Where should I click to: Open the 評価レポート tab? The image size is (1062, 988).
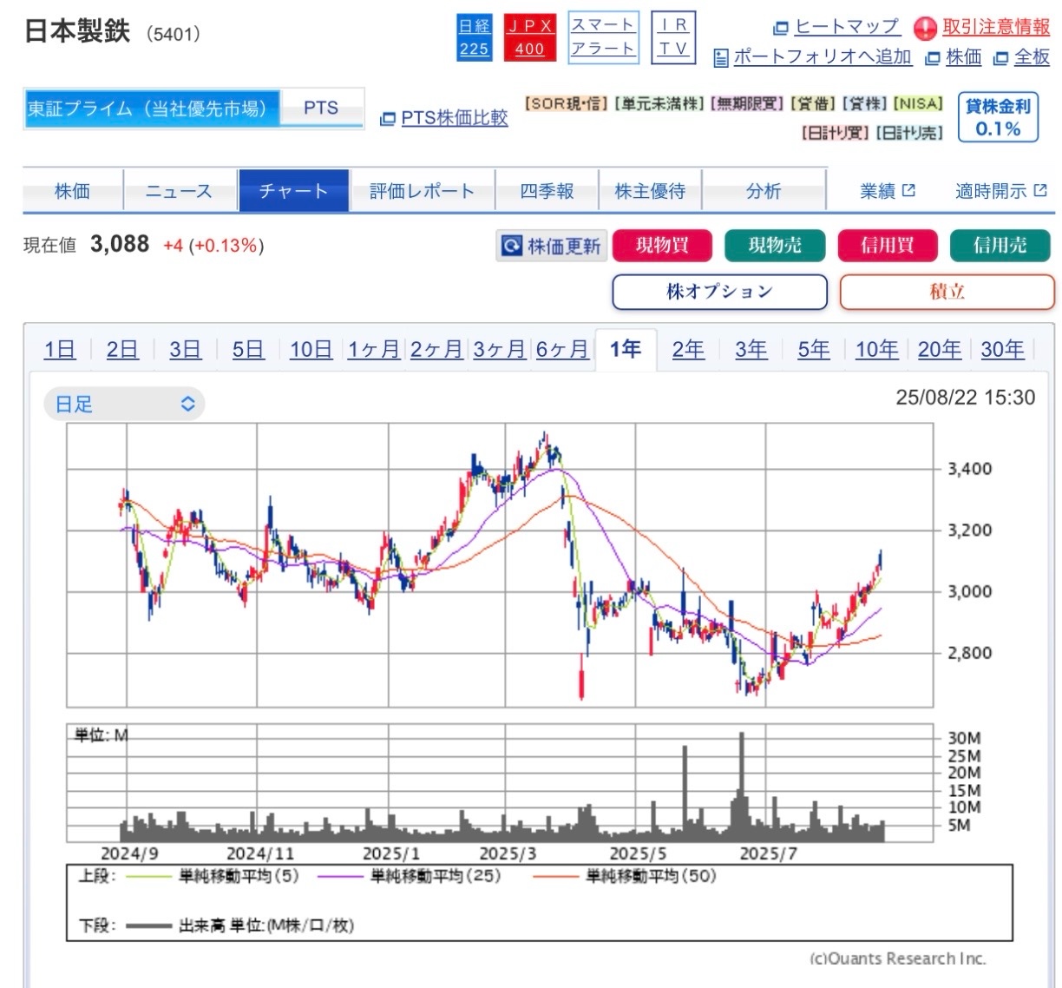pos(422,191)
